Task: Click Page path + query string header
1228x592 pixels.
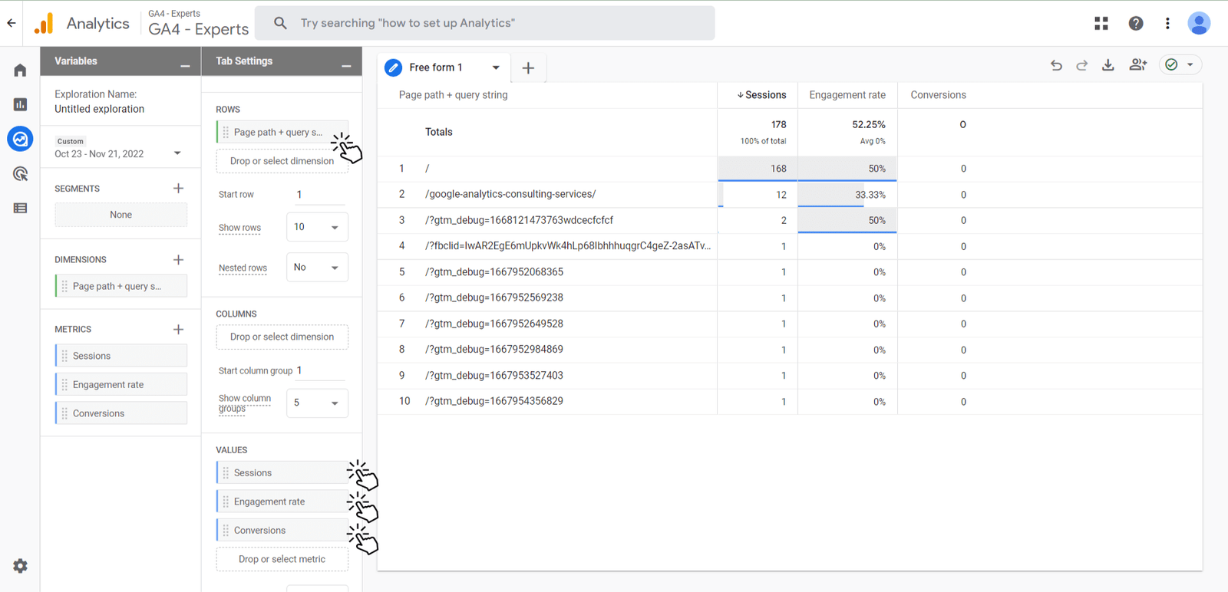Action: pos(453,95)
